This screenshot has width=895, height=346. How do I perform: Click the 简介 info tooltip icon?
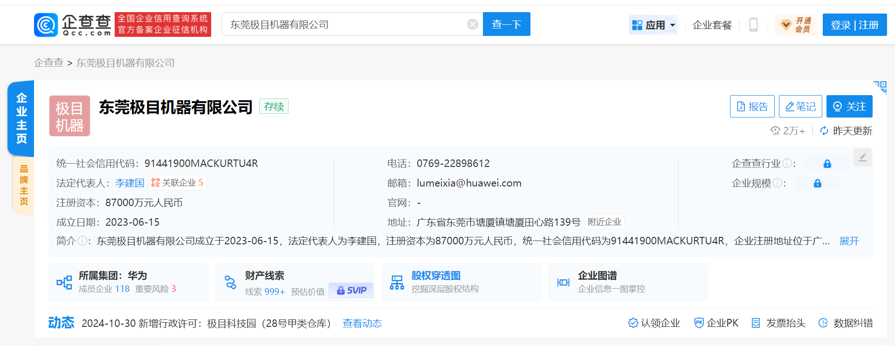pos(82,241)
